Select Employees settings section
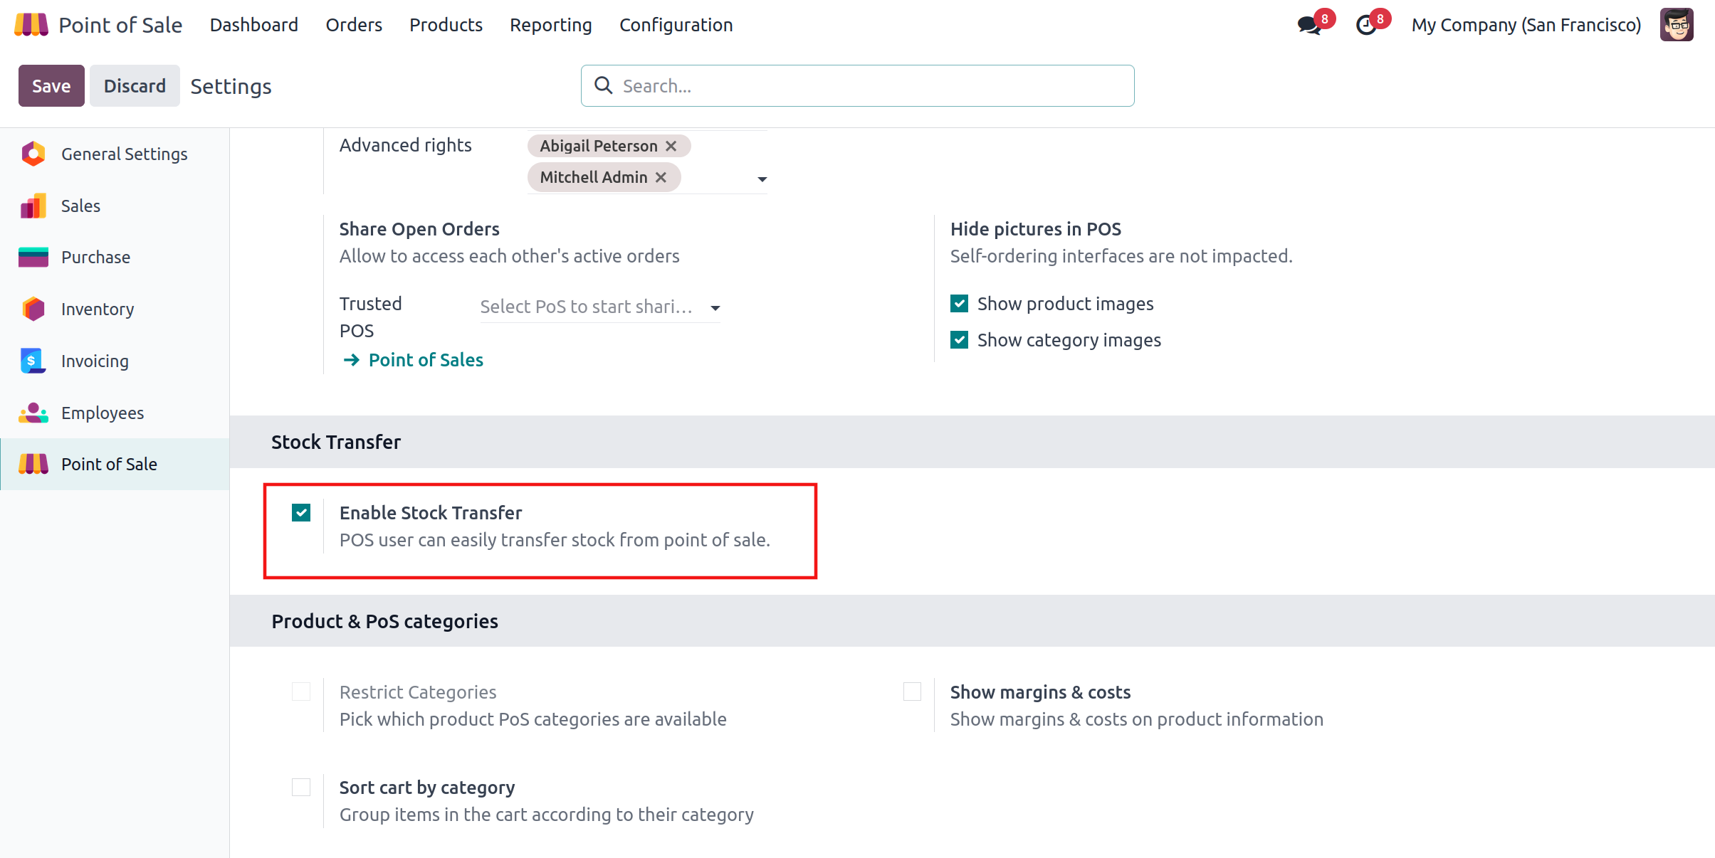The width and height of the screenshot is (1715, 858). tap(102, 413)
